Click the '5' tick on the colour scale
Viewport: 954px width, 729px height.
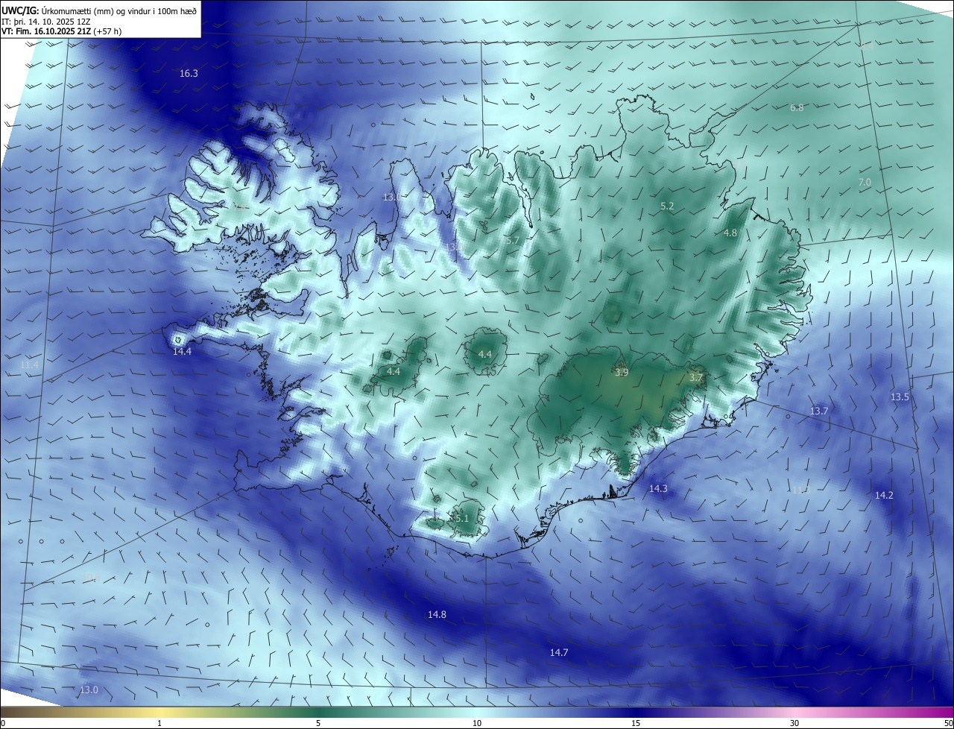pos(318,723)
